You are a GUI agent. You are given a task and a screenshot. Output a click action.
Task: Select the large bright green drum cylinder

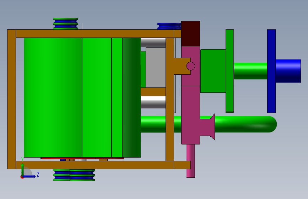point(53,97)
